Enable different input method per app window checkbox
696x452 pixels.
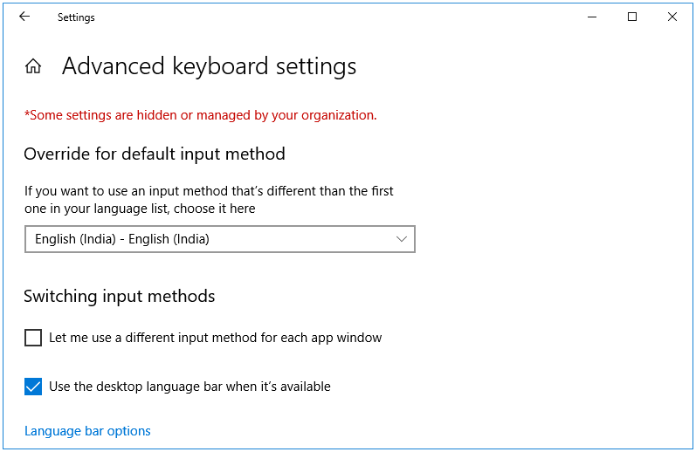click(x=33, y=338)
